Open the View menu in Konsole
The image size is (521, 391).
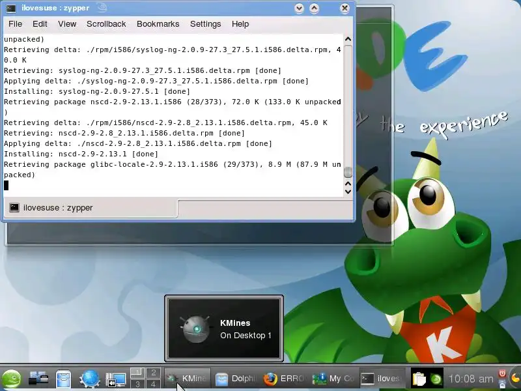[x=67, y=24]
